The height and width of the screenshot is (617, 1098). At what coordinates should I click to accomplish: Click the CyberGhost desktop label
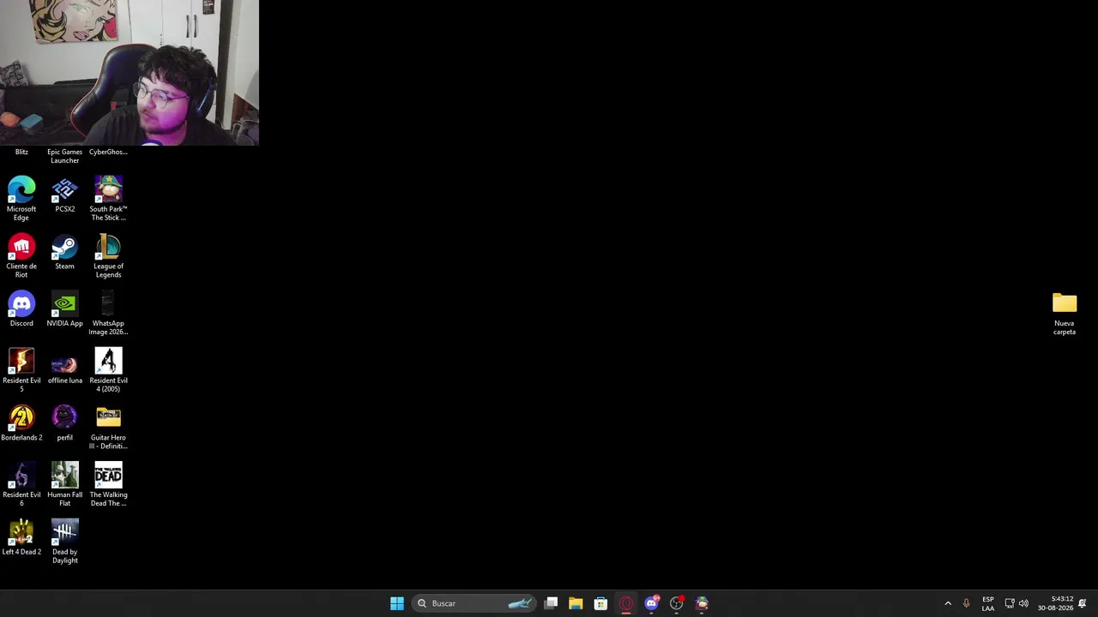point(108,152)
